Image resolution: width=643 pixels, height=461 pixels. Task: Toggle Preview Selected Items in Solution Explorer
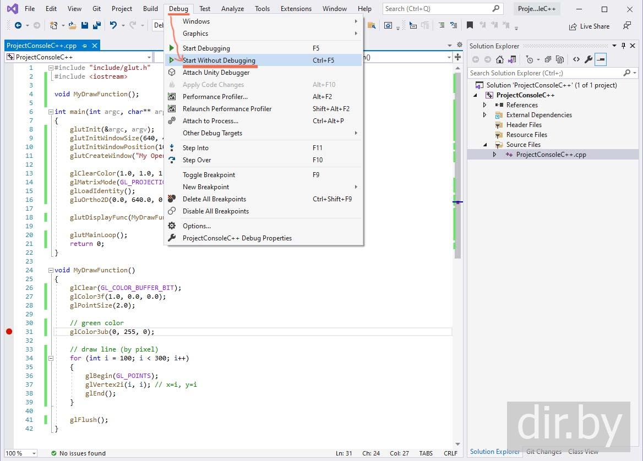point(601,59)
